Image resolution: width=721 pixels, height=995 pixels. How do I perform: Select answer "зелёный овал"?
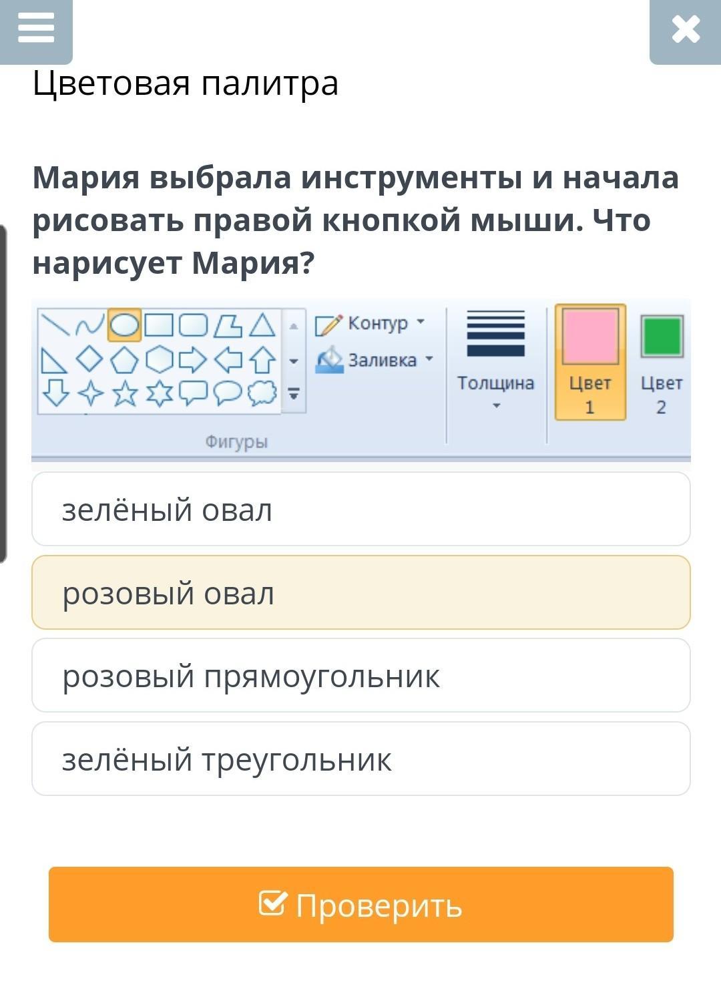click(x=361, y=510)
